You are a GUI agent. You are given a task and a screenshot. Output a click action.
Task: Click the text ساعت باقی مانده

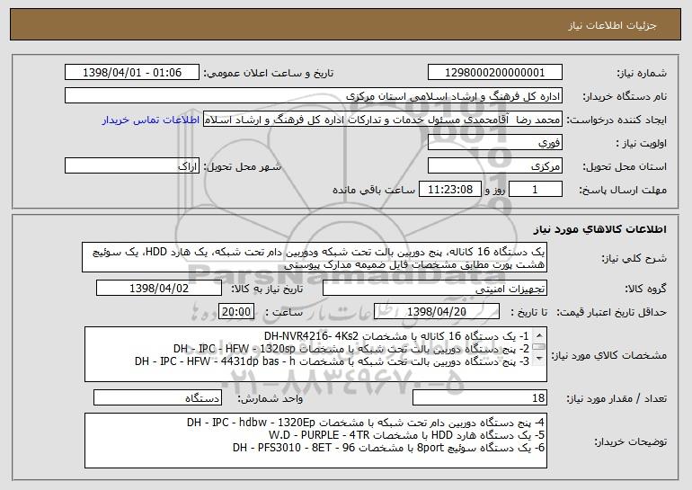[374, 190]
